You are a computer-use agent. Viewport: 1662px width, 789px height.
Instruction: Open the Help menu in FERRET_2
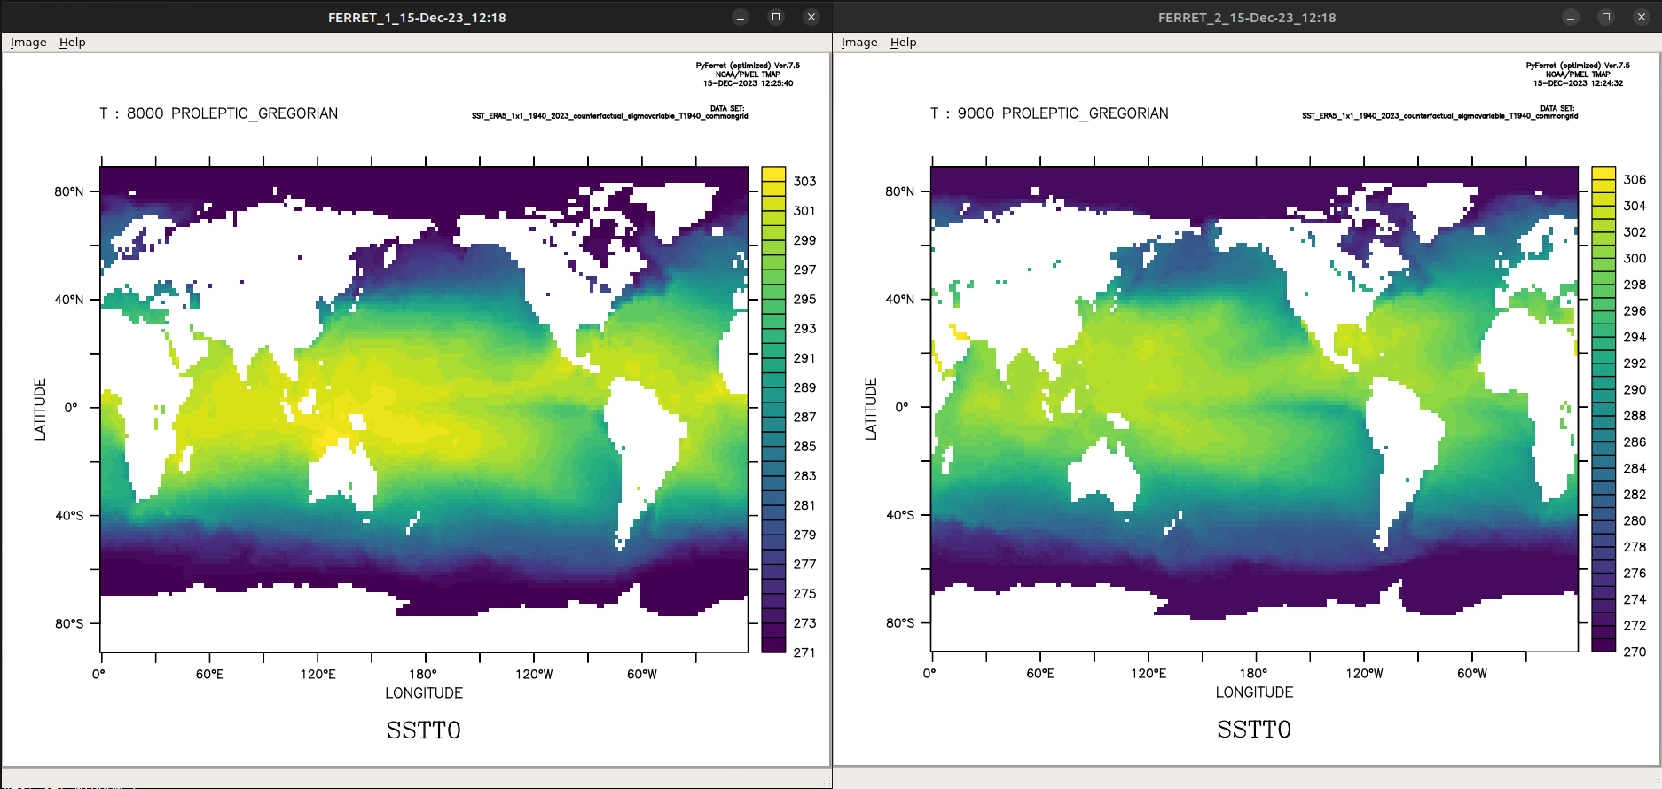[903, 42]
